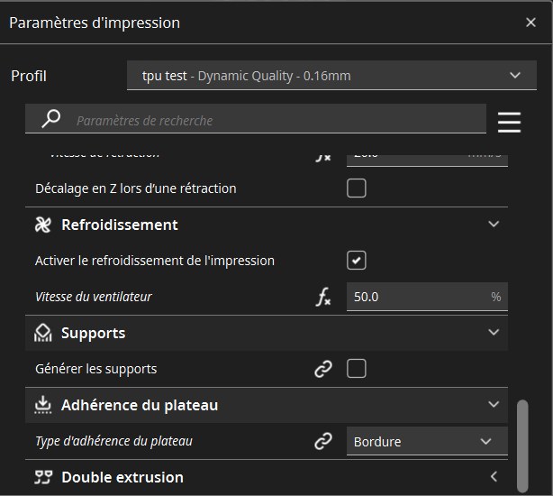The height and width of the screenshot is (496, 553).
Task: Click the Adhérence du plateau icon
Action: point(43,405)
